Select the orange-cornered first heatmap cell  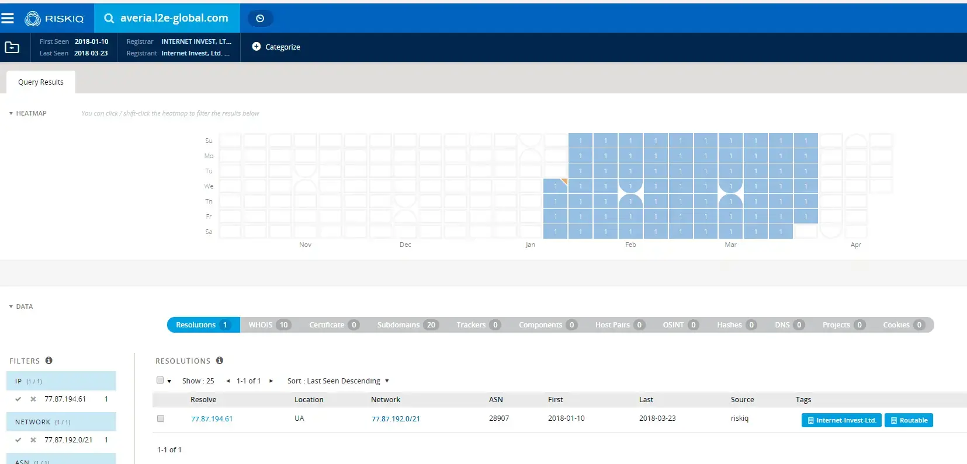[556, 186]
